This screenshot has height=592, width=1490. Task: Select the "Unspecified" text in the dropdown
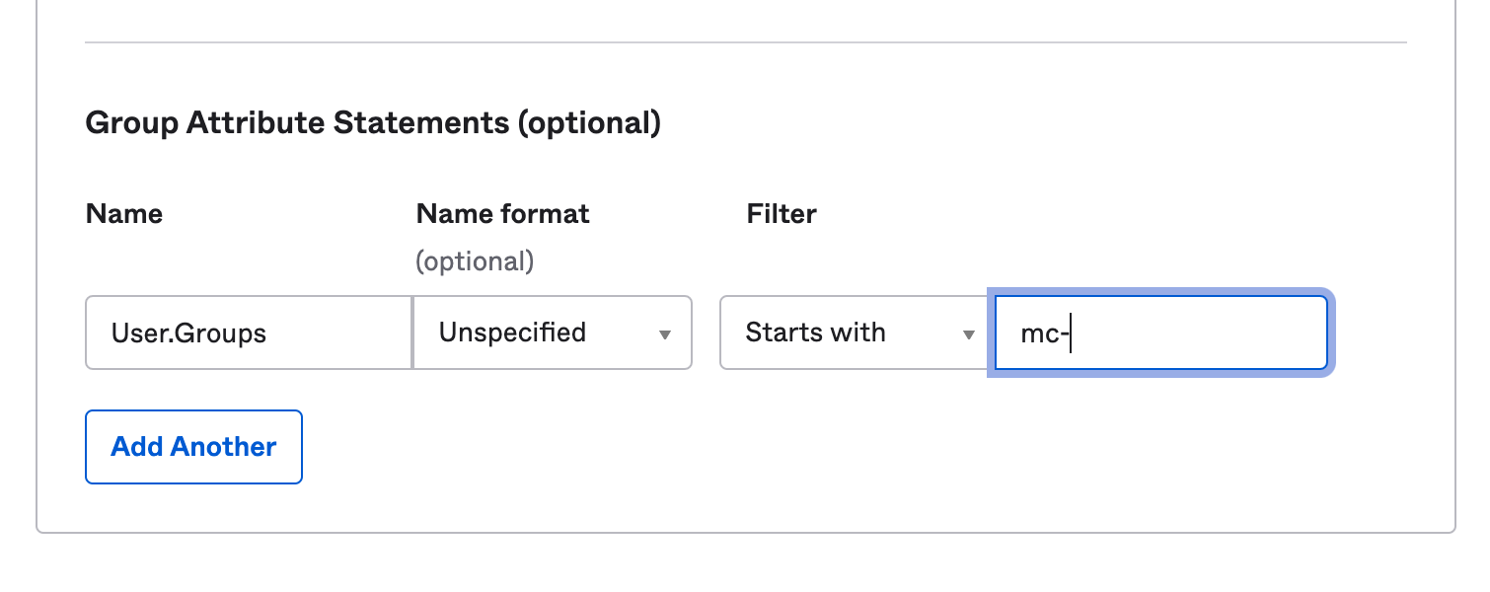(512, 333)
